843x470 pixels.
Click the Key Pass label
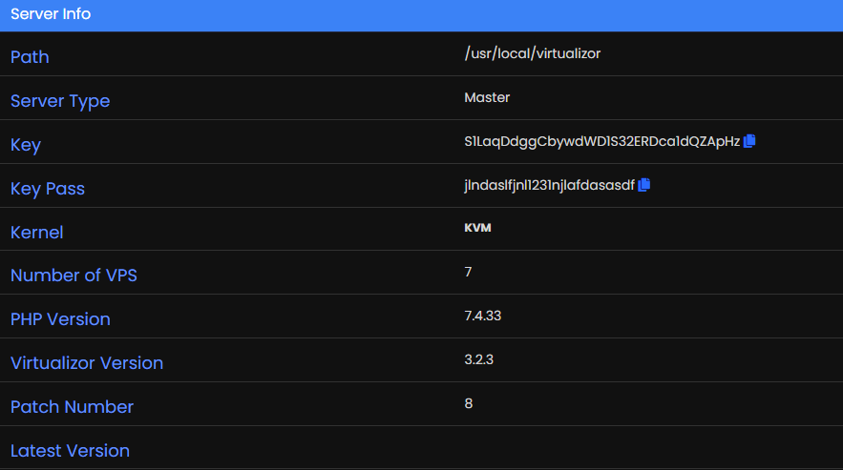coord(48,189)
